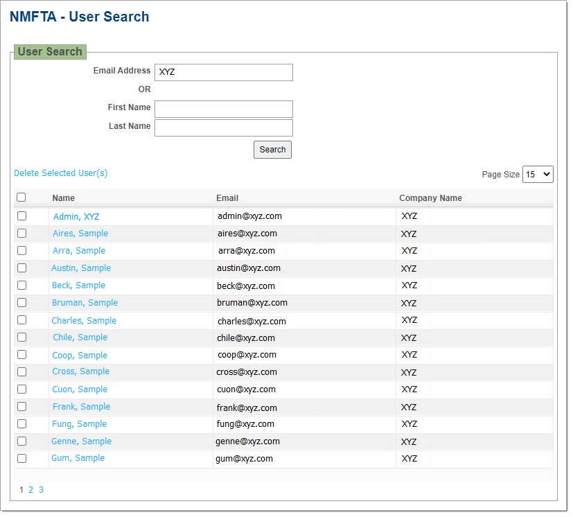Open the Chile, Sample user link
This screenshot has height=517, width=573.
pyautogui.click(x=80, y=337)
